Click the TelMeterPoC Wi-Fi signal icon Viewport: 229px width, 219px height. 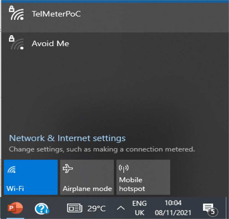tap(16, 14)
